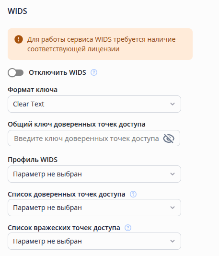Click chevron arrow in Clear Text field

point(173,104)
